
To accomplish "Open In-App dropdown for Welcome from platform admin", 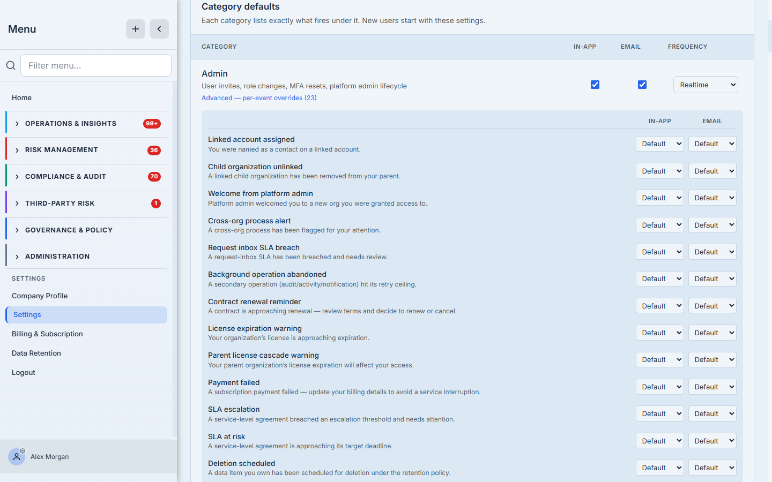I will (660, 198).
